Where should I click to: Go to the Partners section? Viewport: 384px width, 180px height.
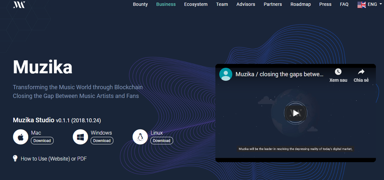tap(273, 4)
